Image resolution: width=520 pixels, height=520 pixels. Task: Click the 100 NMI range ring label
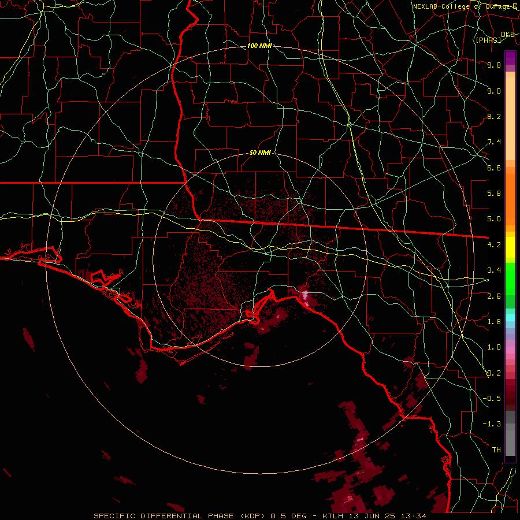point(259,46)
